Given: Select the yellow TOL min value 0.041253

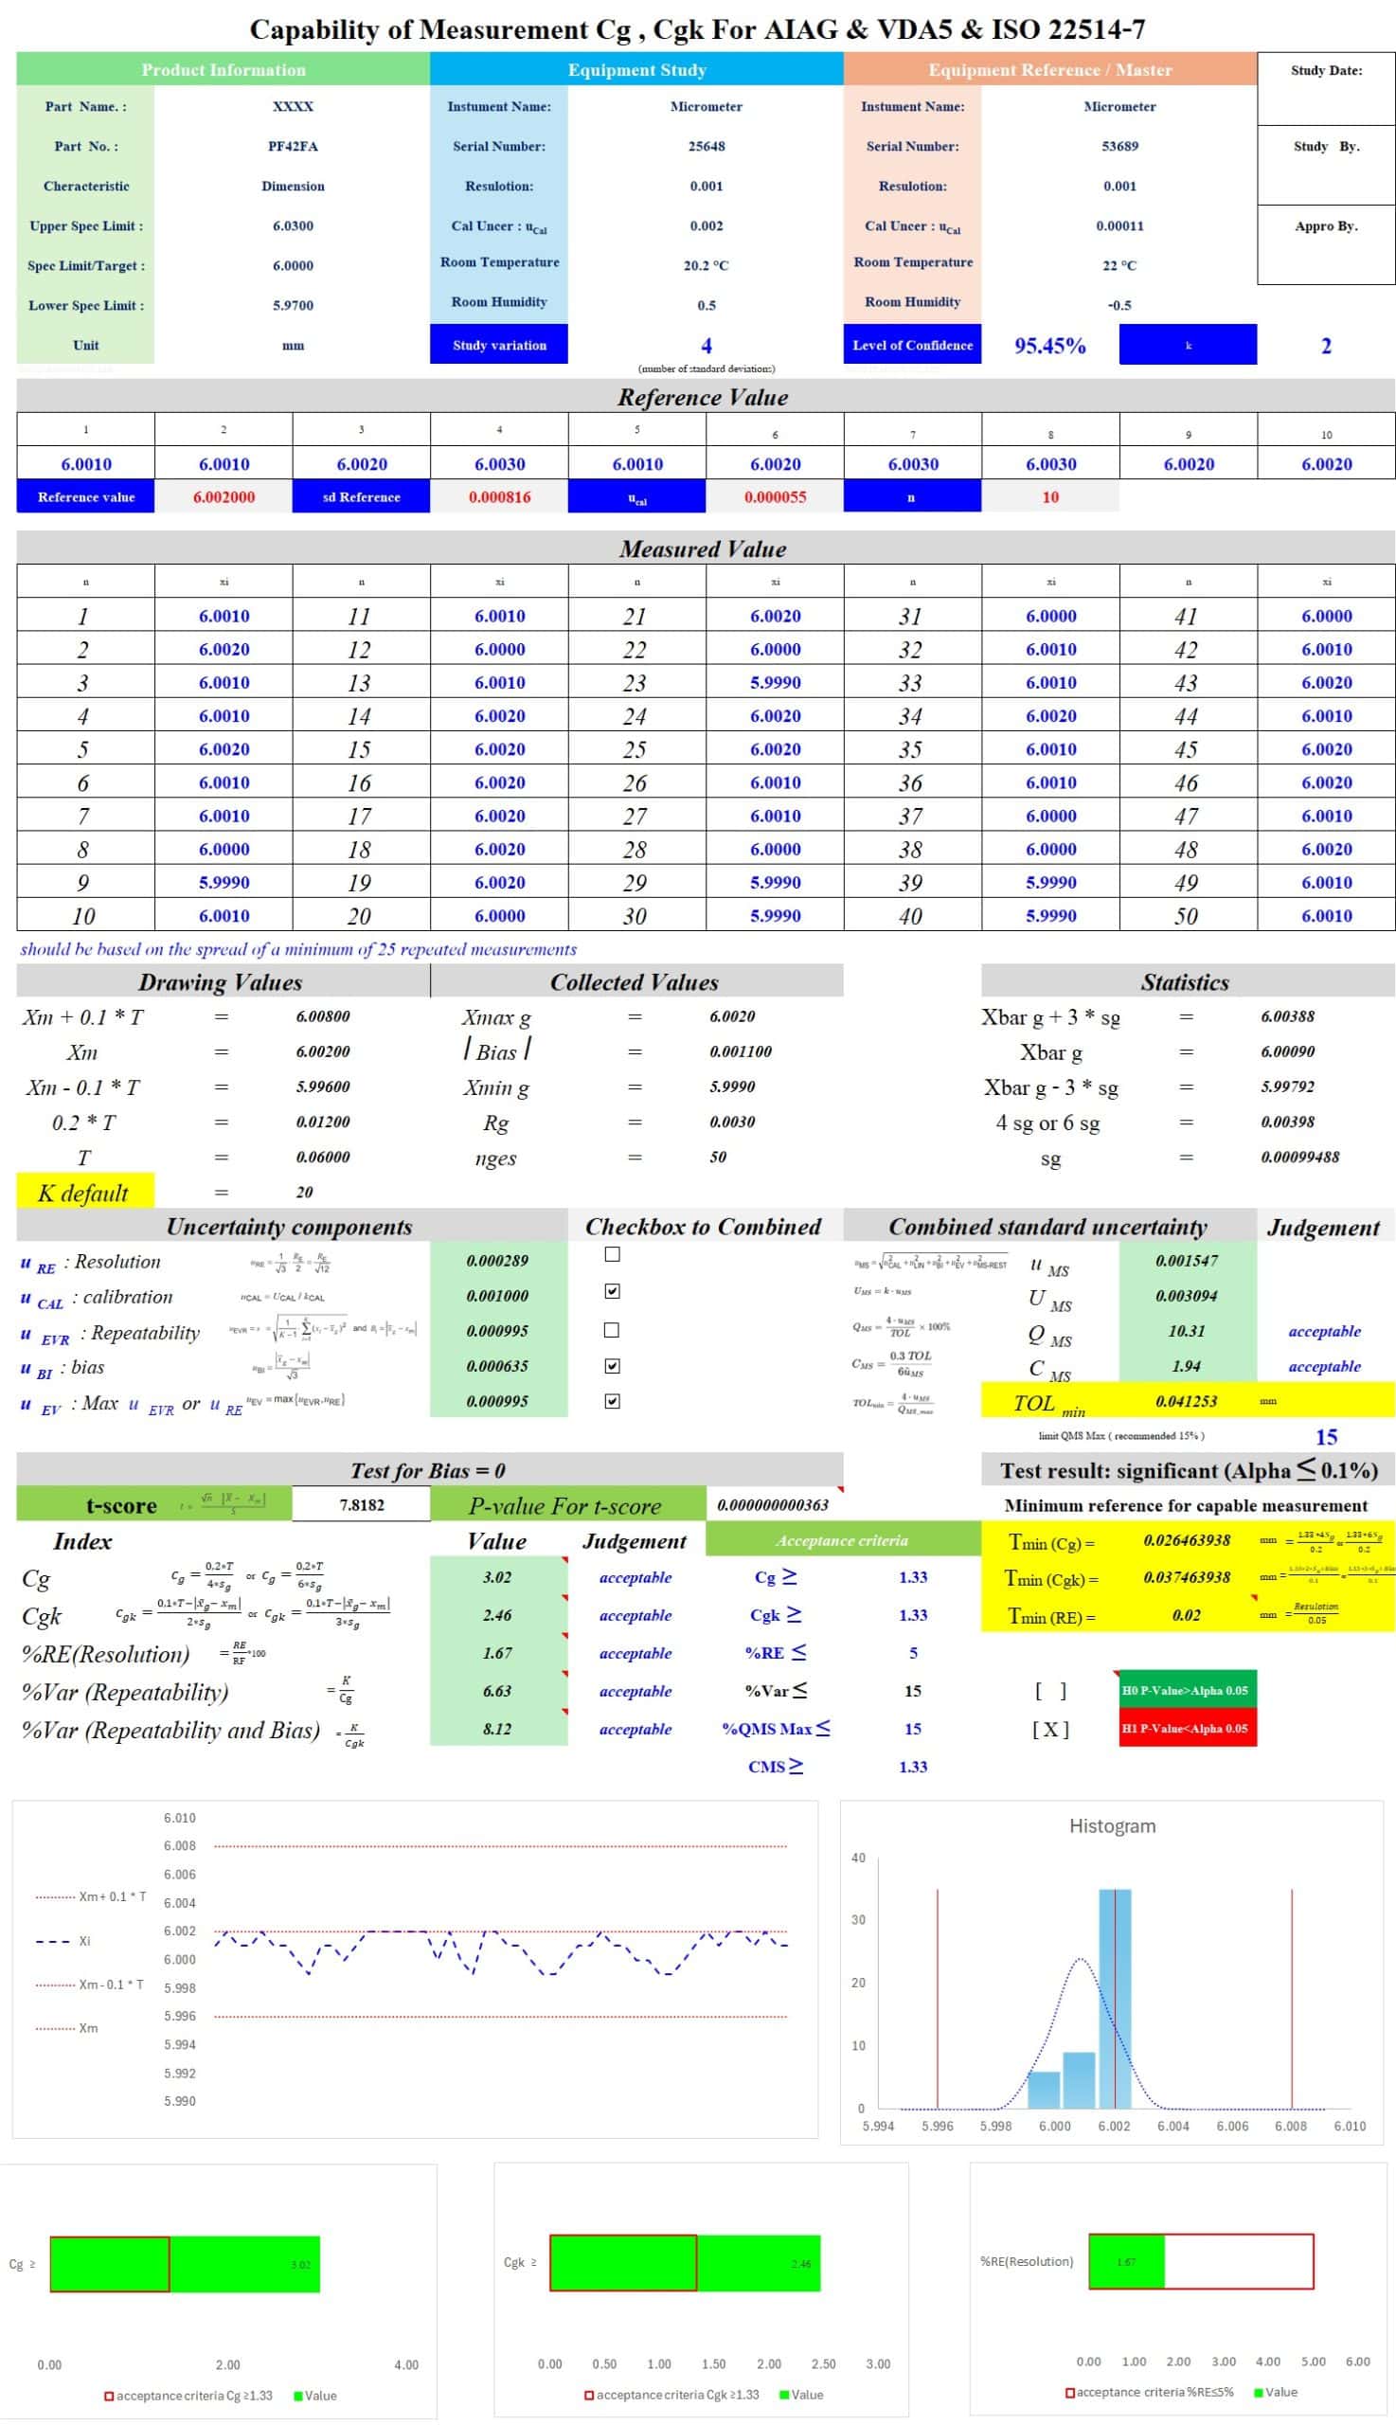Looking at the screenshot, I should coord(1186,1401).
